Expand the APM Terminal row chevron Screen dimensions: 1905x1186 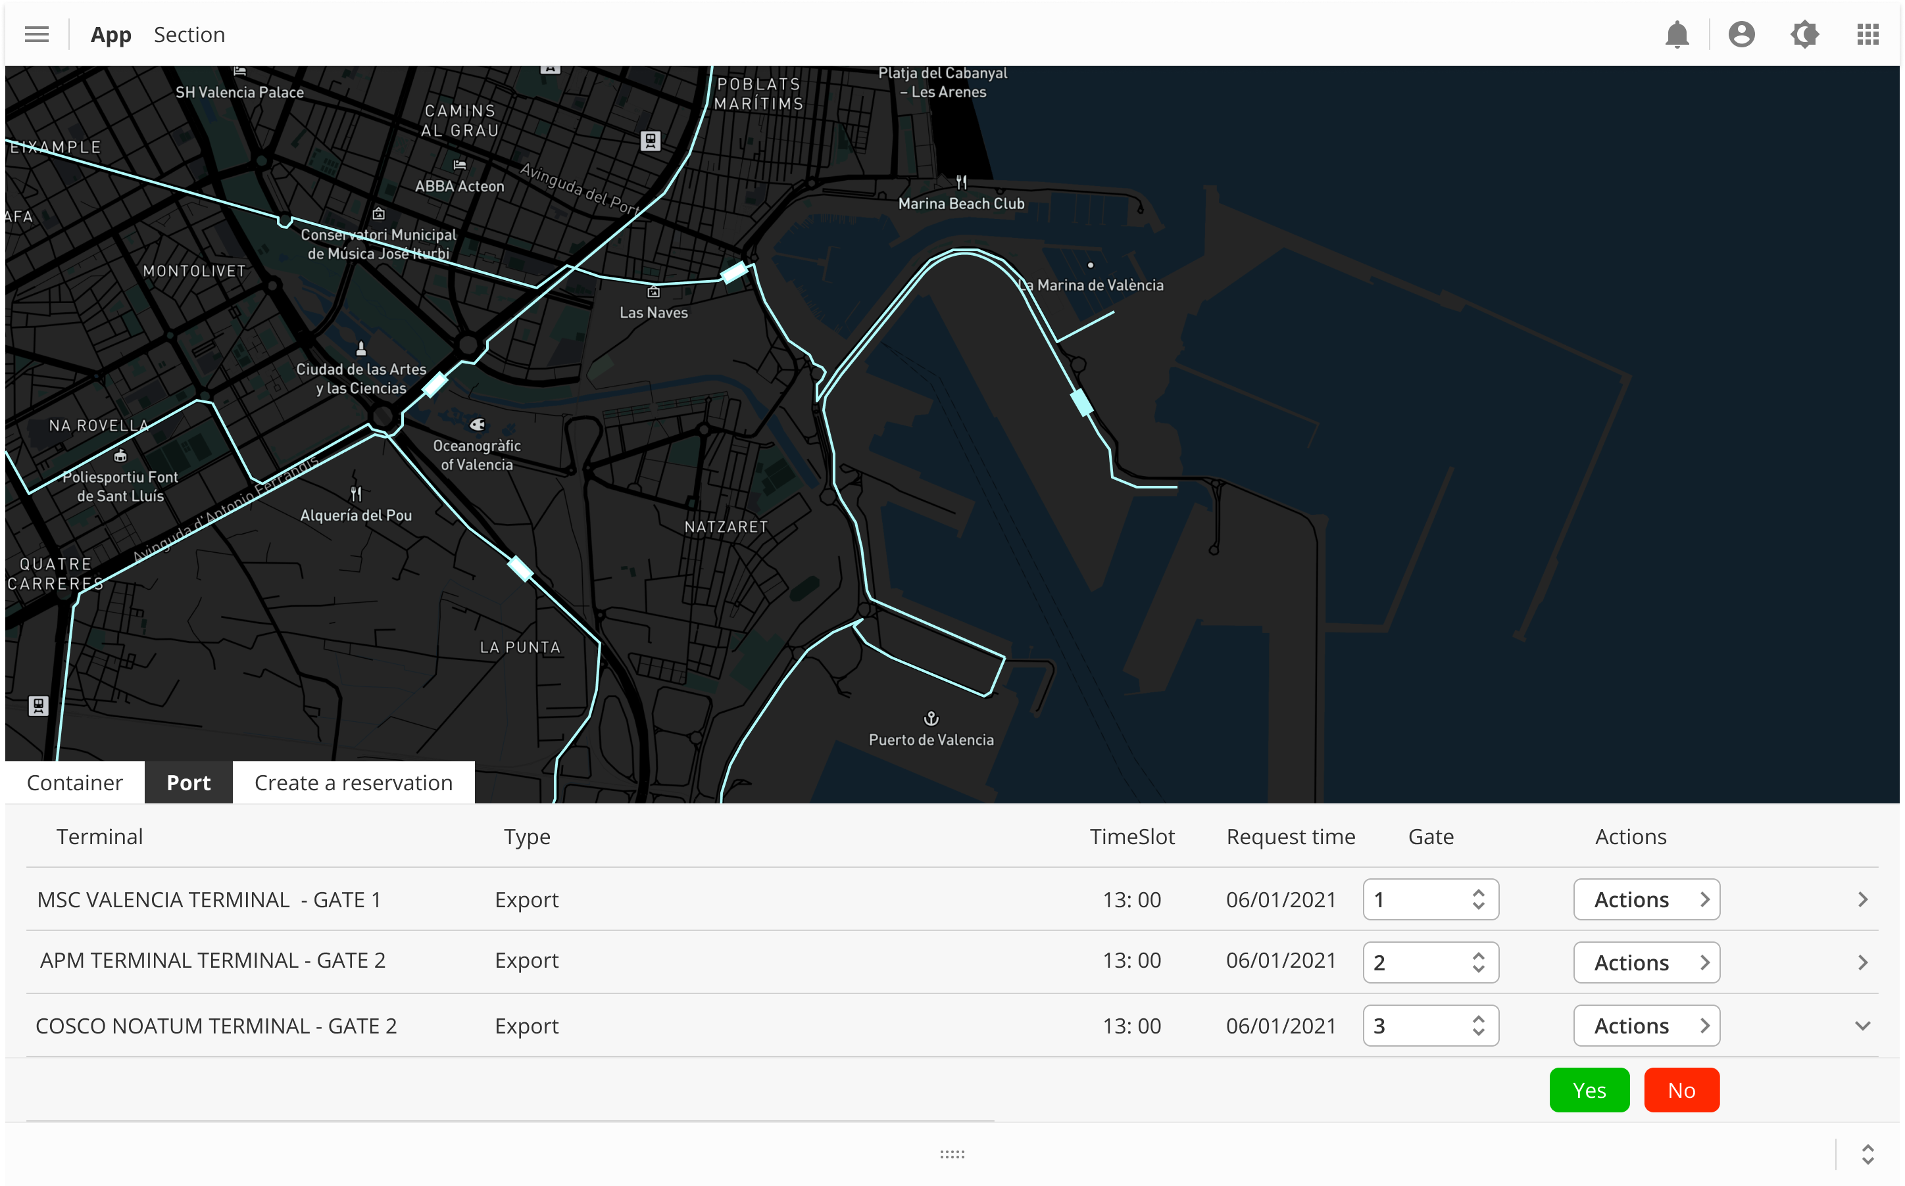[x=1862, y=962]
